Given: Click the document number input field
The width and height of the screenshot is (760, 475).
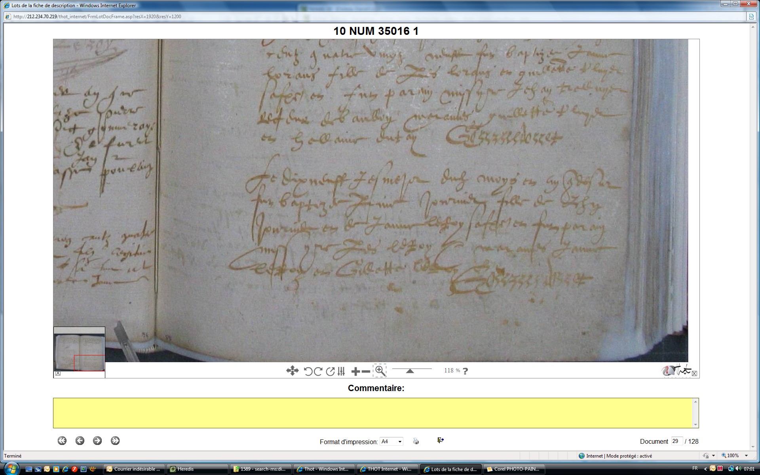Looking at the screenshot, I should 676,441.
